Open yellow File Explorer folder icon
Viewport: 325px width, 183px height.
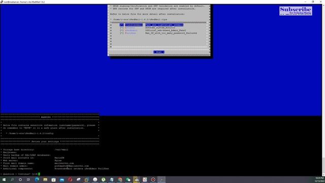(x=45, y=179)
